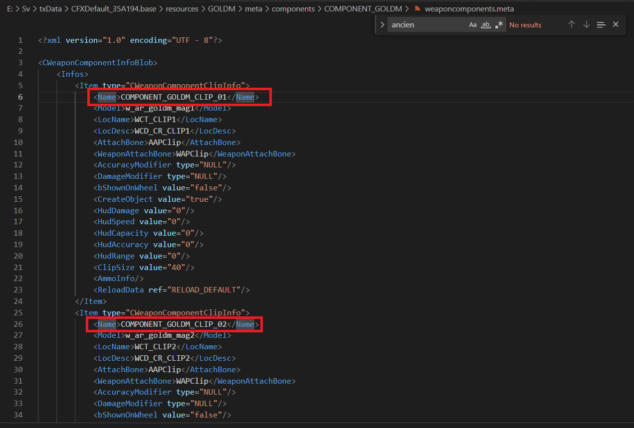Click the CFXDefault_35A194.base breadcrumb

pos(114,9)
